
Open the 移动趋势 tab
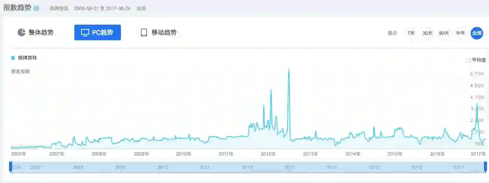(158, 32)
